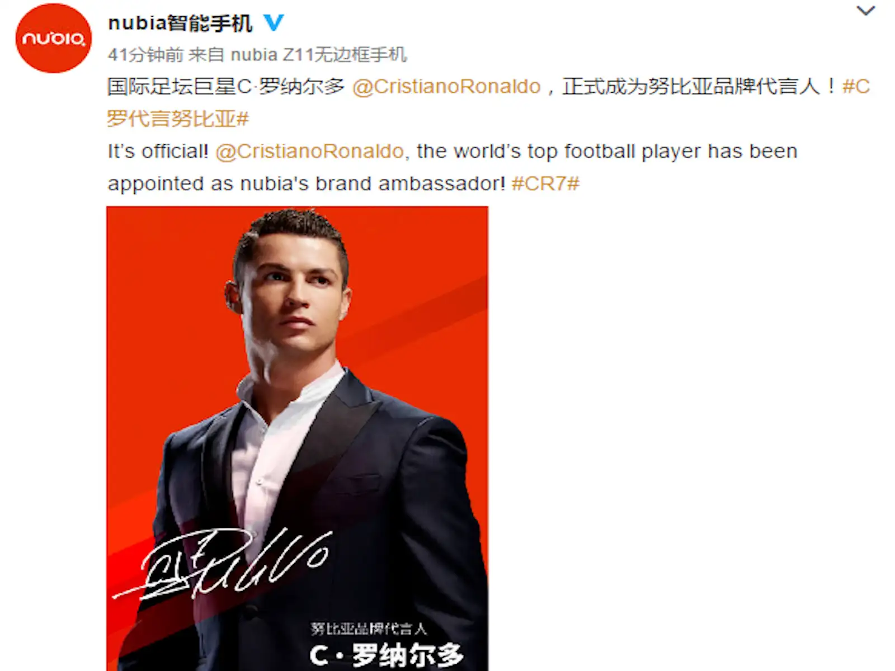The image size is (895, 671).
Task: Open the 41分钟前 timestamp link
Action: [x=145, y=55]
